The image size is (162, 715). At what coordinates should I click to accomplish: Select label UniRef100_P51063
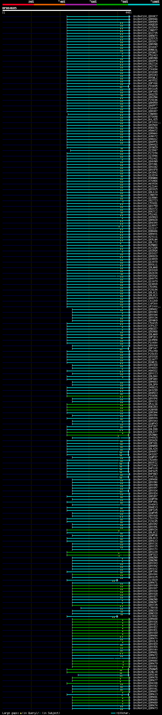(145, 55)
